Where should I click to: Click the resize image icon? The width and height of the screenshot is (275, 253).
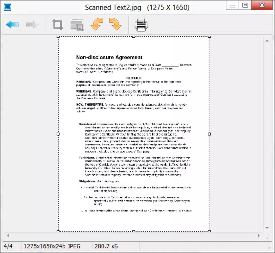click(77, 25)
